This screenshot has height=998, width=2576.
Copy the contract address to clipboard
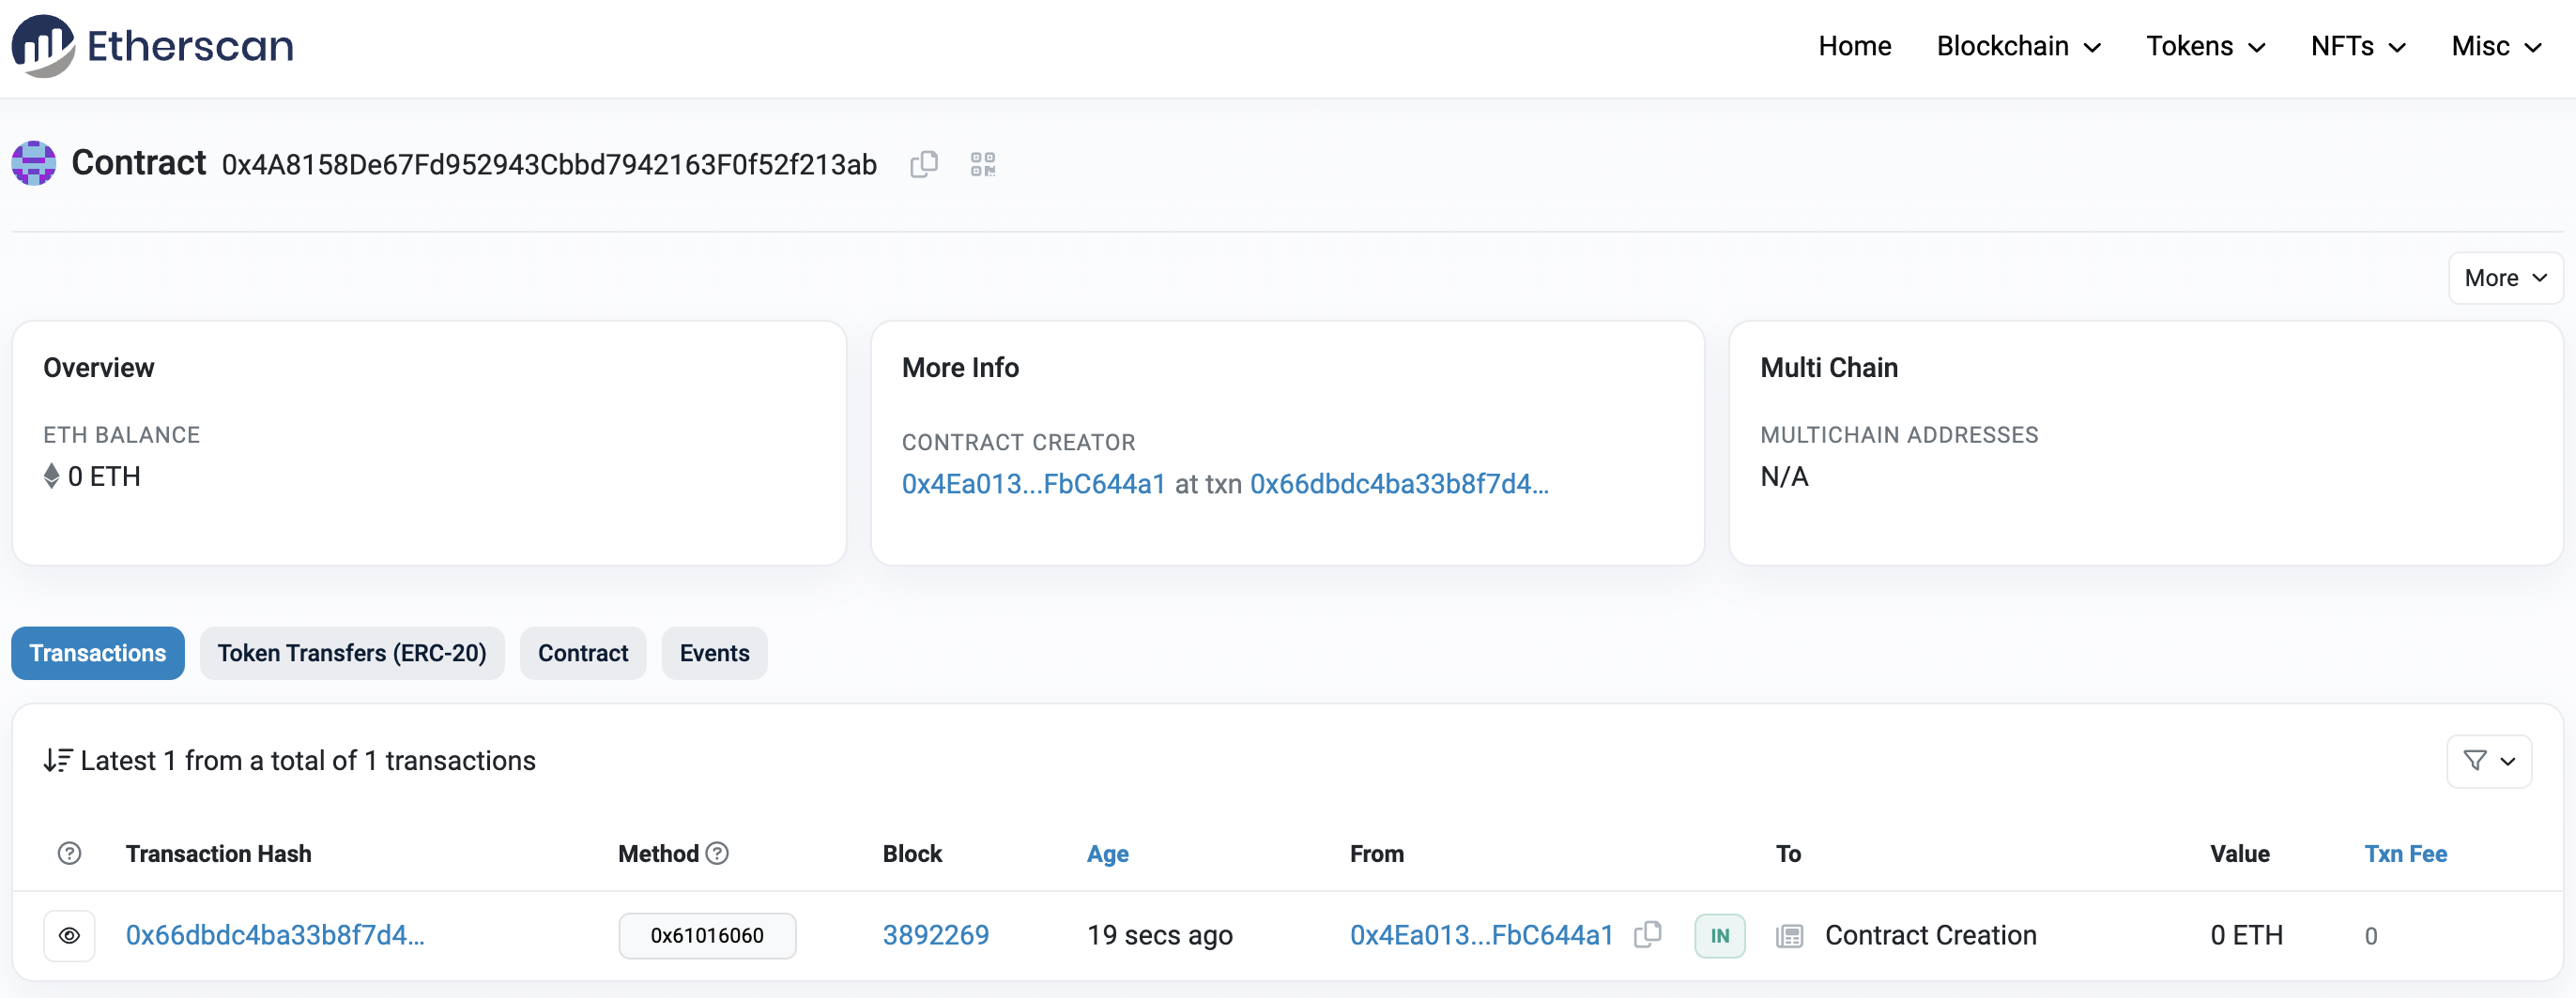[x=923, y=164]
